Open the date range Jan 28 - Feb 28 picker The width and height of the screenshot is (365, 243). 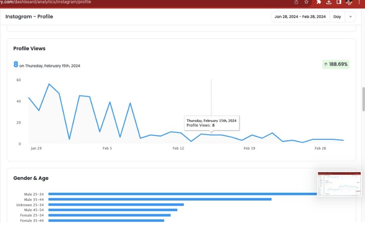pyautogui.click(x=300, y=17)
